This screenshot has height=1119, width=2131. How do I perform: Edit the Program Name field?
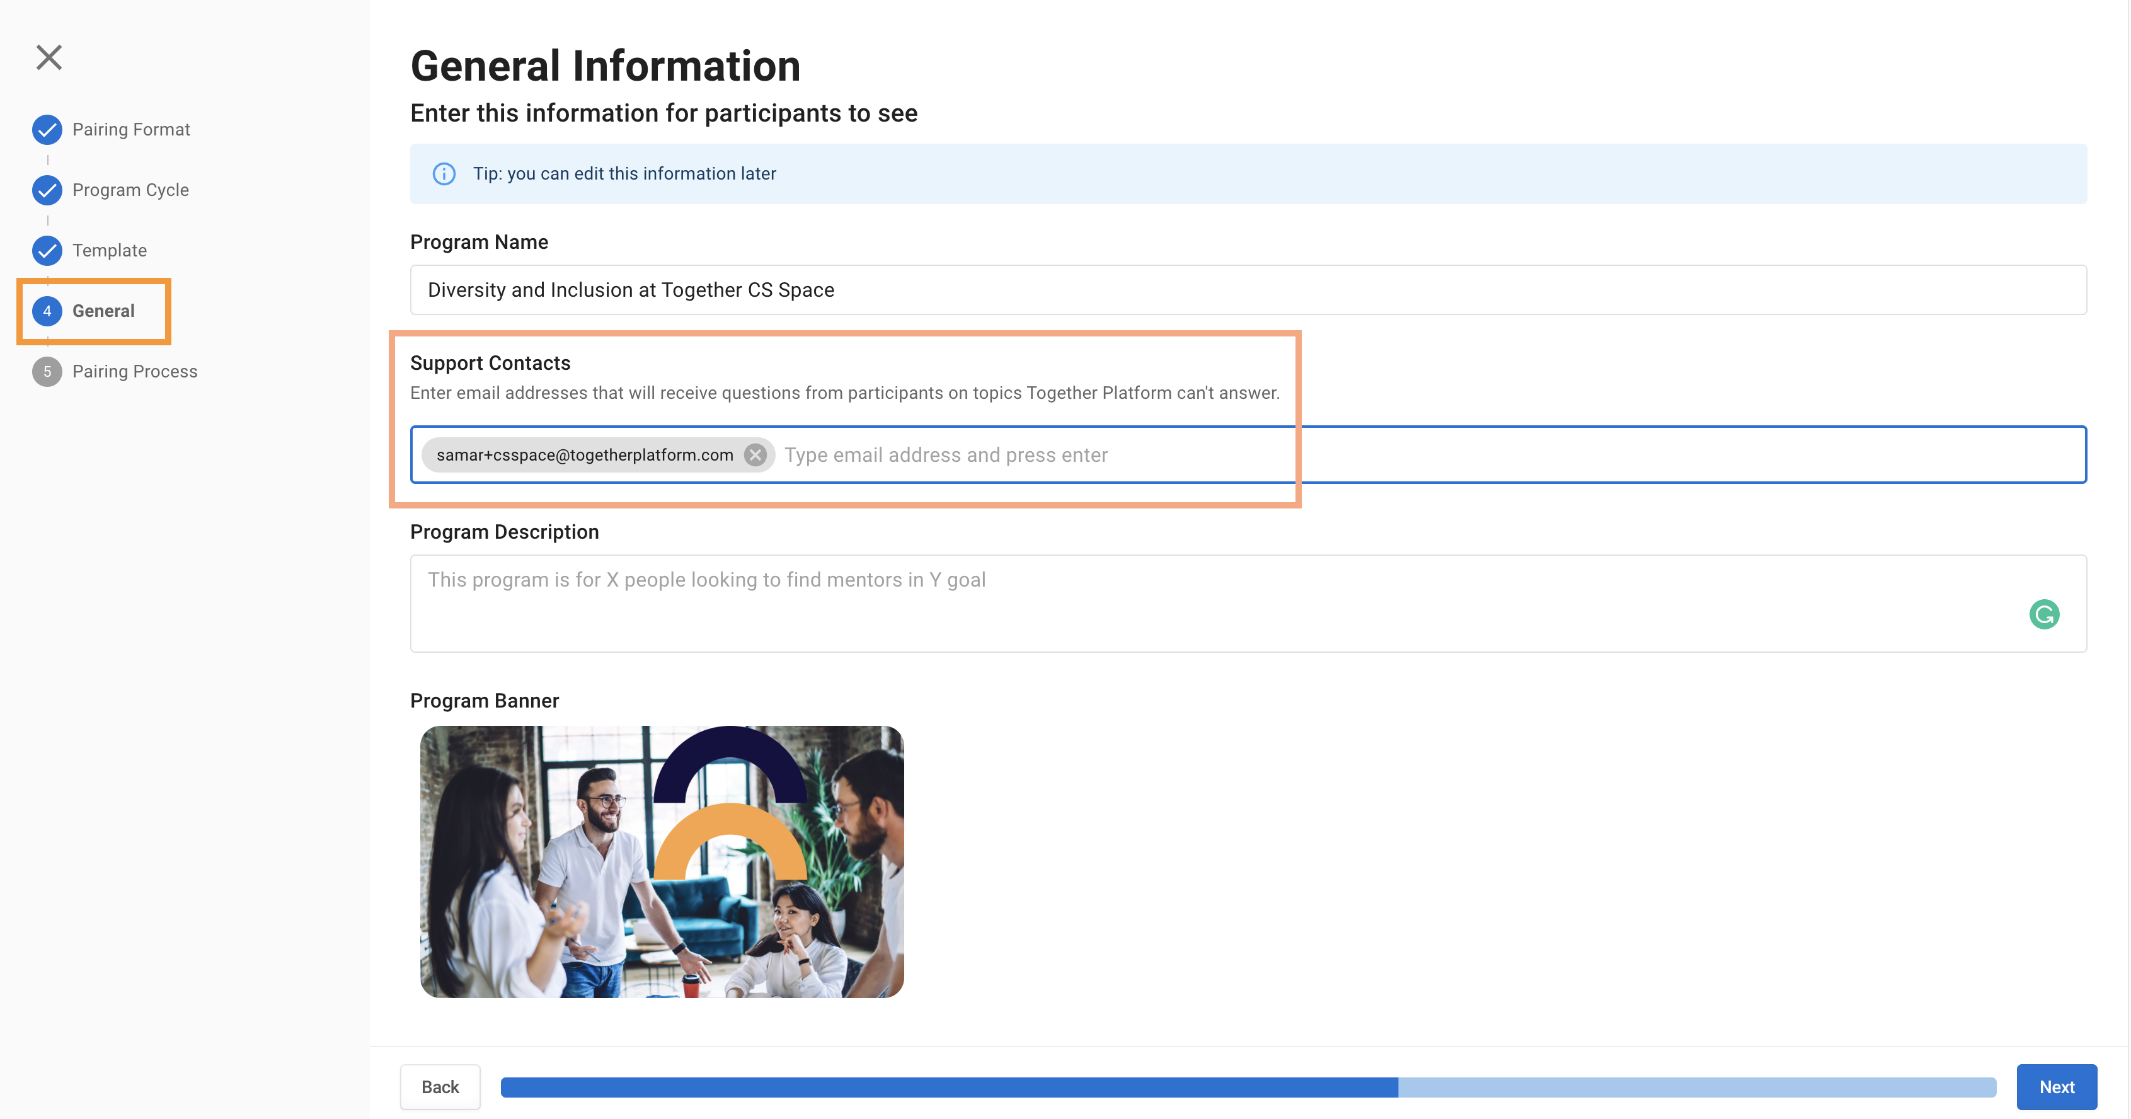1248,289
